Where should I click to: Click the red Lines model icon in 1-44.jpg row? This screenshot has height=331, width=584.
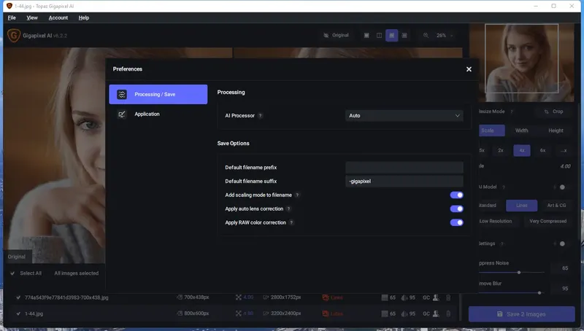pyautogui.click(x=326, y=314)
